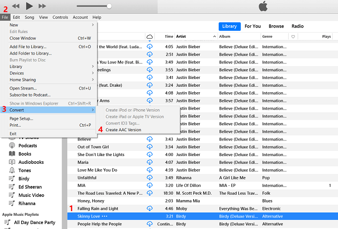Click cloud download icon for Believe song
Viewport: 338px width, 229px height.
click(149, 139)
